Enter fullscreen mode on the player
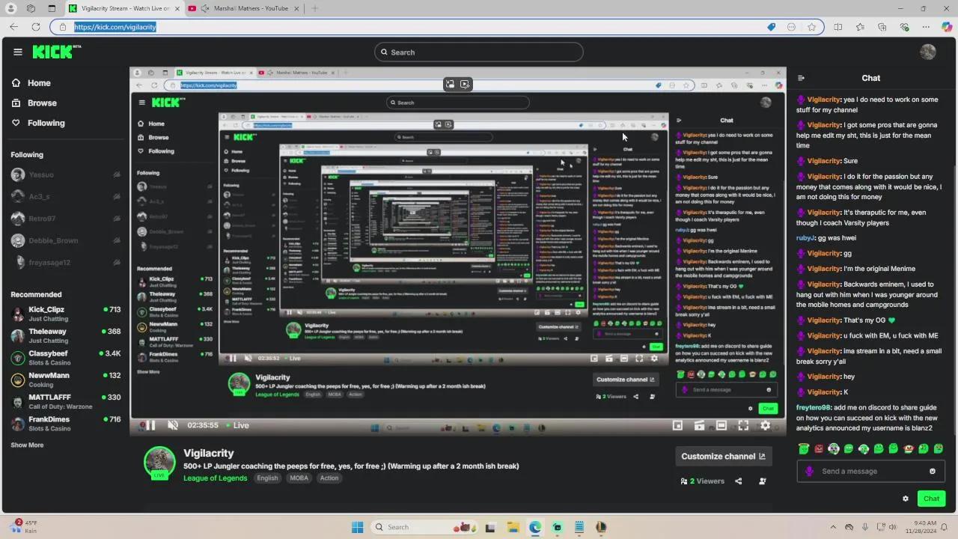The width and height of the screenshot is (958, 539). click(743, 425)
